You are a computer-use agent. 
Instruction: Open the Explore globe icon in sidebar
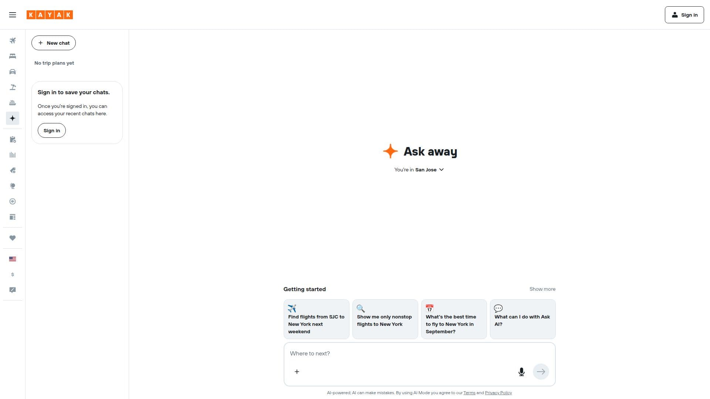click(13, 186)
